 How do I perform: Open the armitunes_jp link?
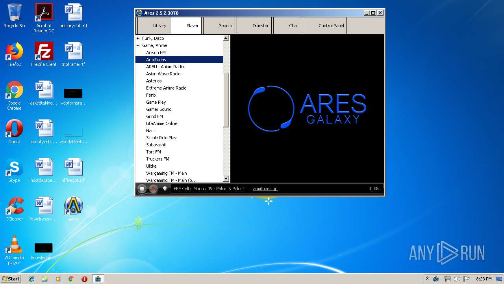(265, 189)
